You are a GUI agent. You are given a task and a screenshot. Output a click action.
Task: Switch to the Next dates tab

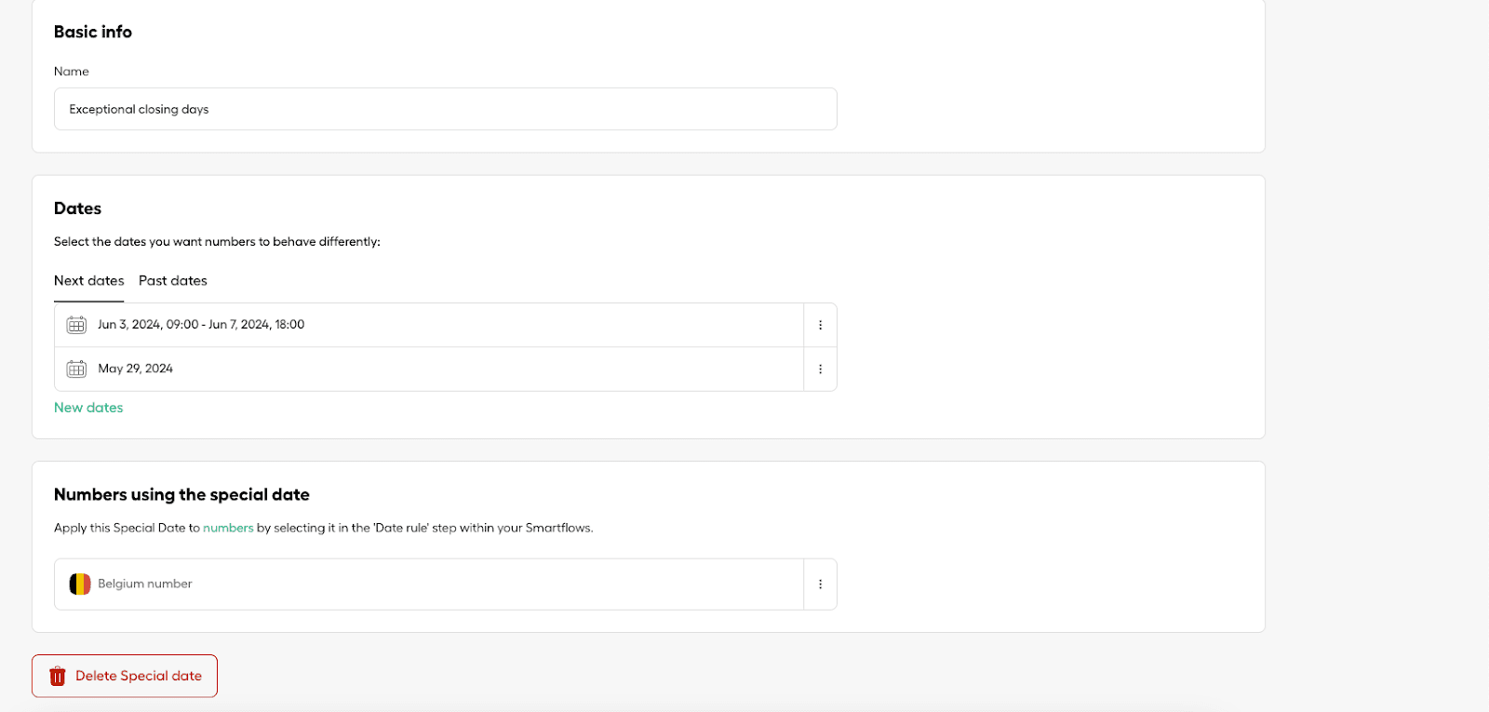click(88, 281)
